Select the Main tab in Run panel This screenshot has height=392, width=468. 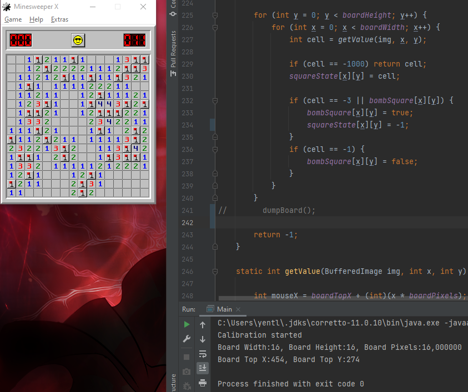point(223,309)
